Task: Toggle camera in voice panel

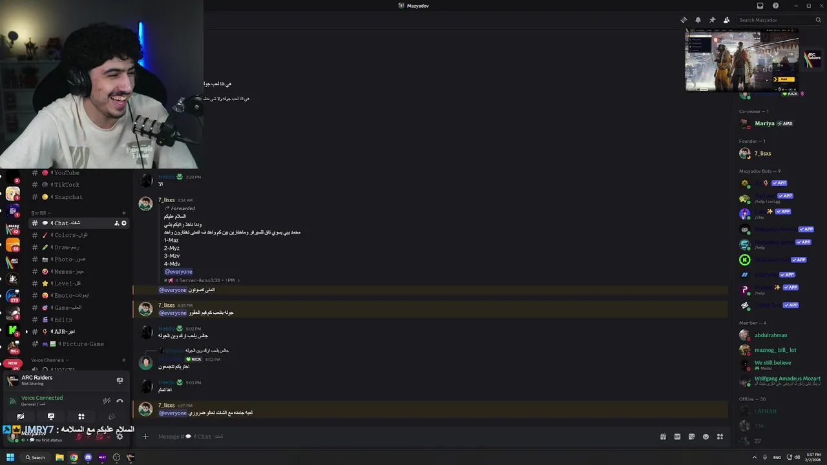Action: click(21, 417)
